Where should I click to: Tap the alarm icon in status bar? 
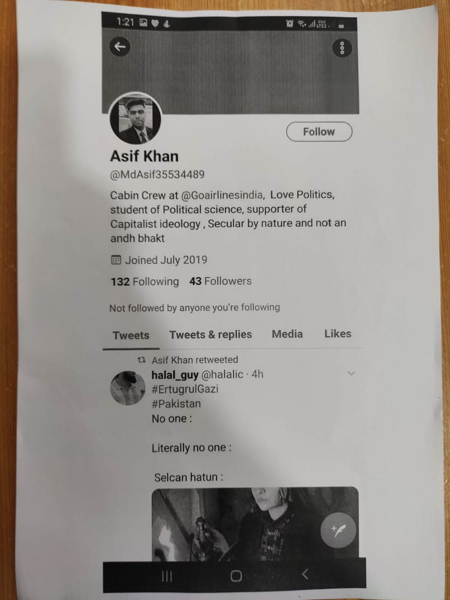tap(290, 24)
